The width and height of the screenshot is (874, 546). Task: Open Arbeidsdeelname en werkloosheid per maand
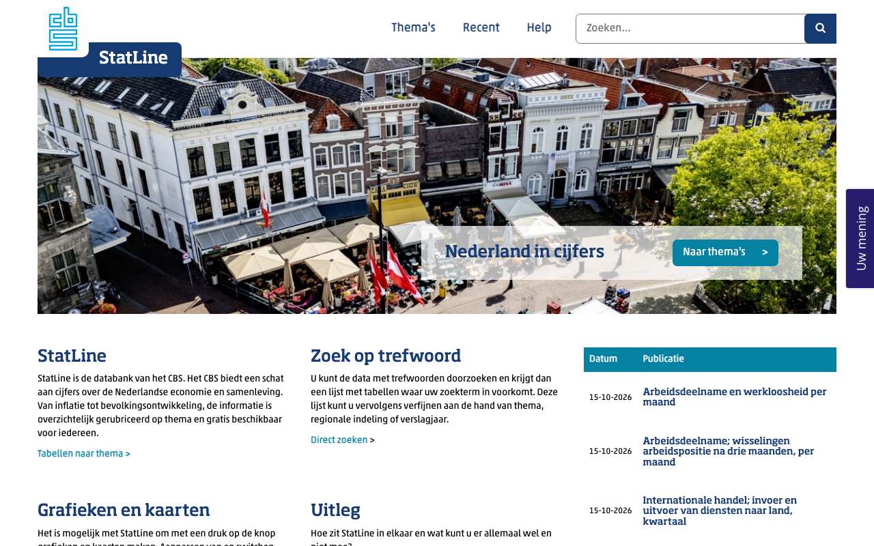[x=735, y=397]
